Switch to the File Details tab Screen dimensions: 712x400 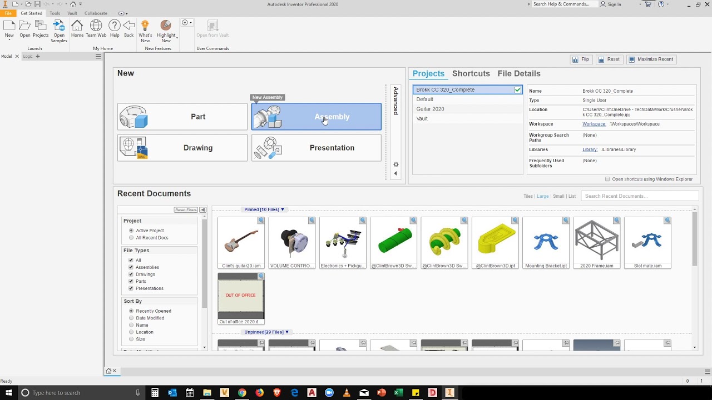tap(519, 73)
